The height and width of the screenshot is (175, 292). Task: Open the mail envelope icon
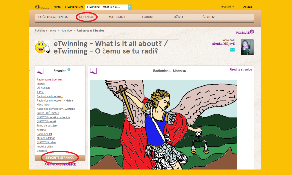(232, 50)
